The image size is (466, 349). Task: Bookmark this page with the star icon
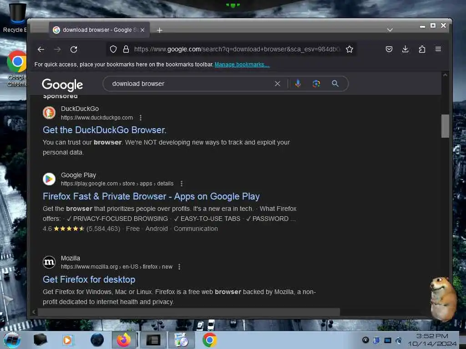pyautogui.click(x=349, y=49)
